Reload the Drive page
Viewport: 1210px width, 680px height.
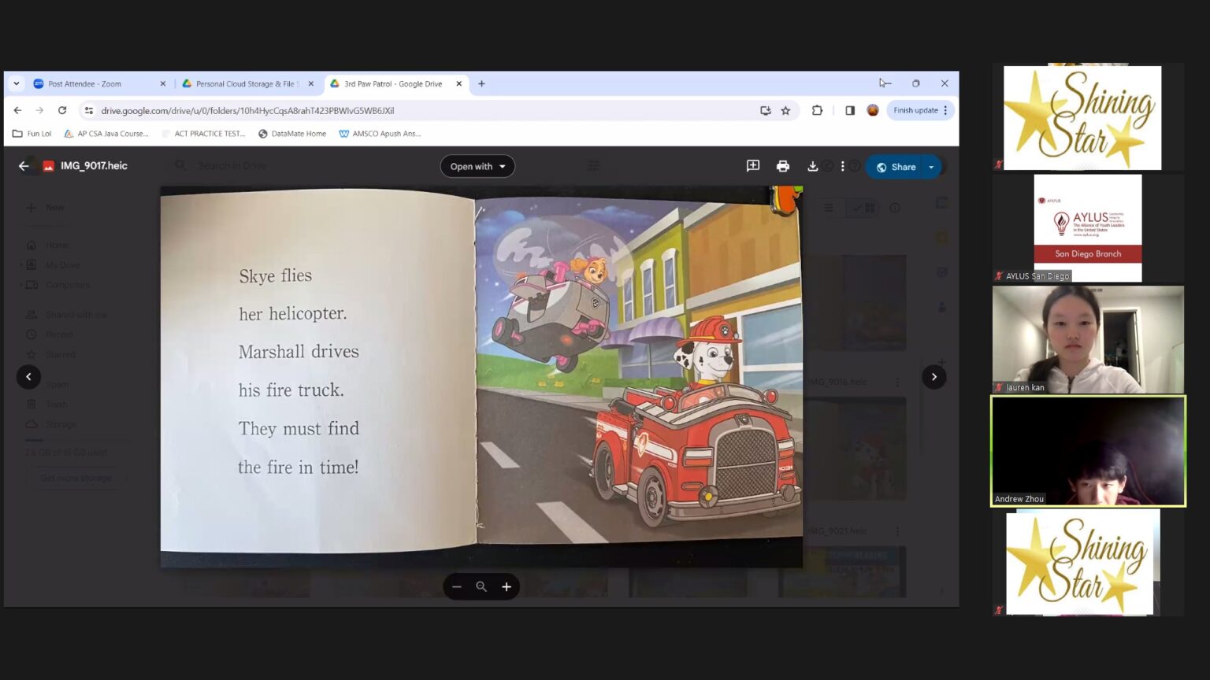[62, 110]
